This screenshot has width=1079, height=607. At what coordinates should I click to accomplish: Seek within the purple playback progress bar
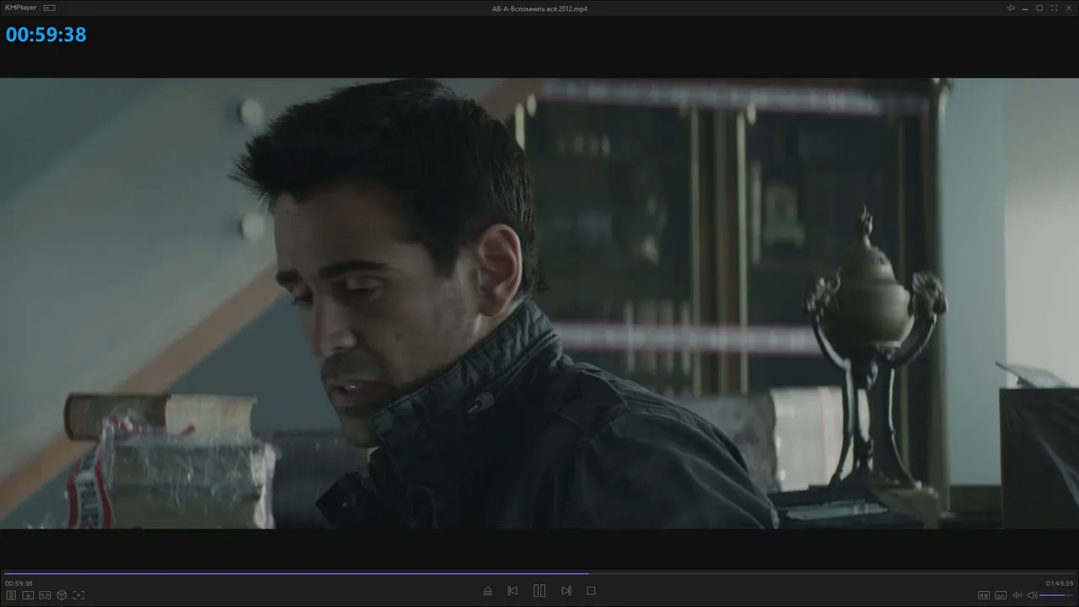539,573
